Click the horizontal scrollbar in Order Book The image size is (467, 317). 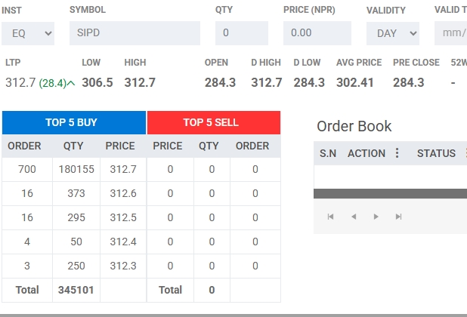[390, 193]
